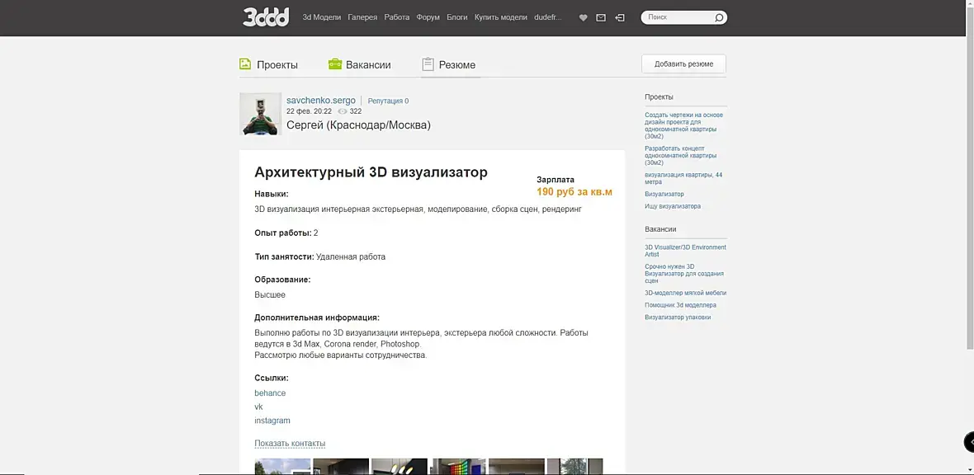Open the 3d Модели menu
Screen dimensions: 974x475
(322, 17)
